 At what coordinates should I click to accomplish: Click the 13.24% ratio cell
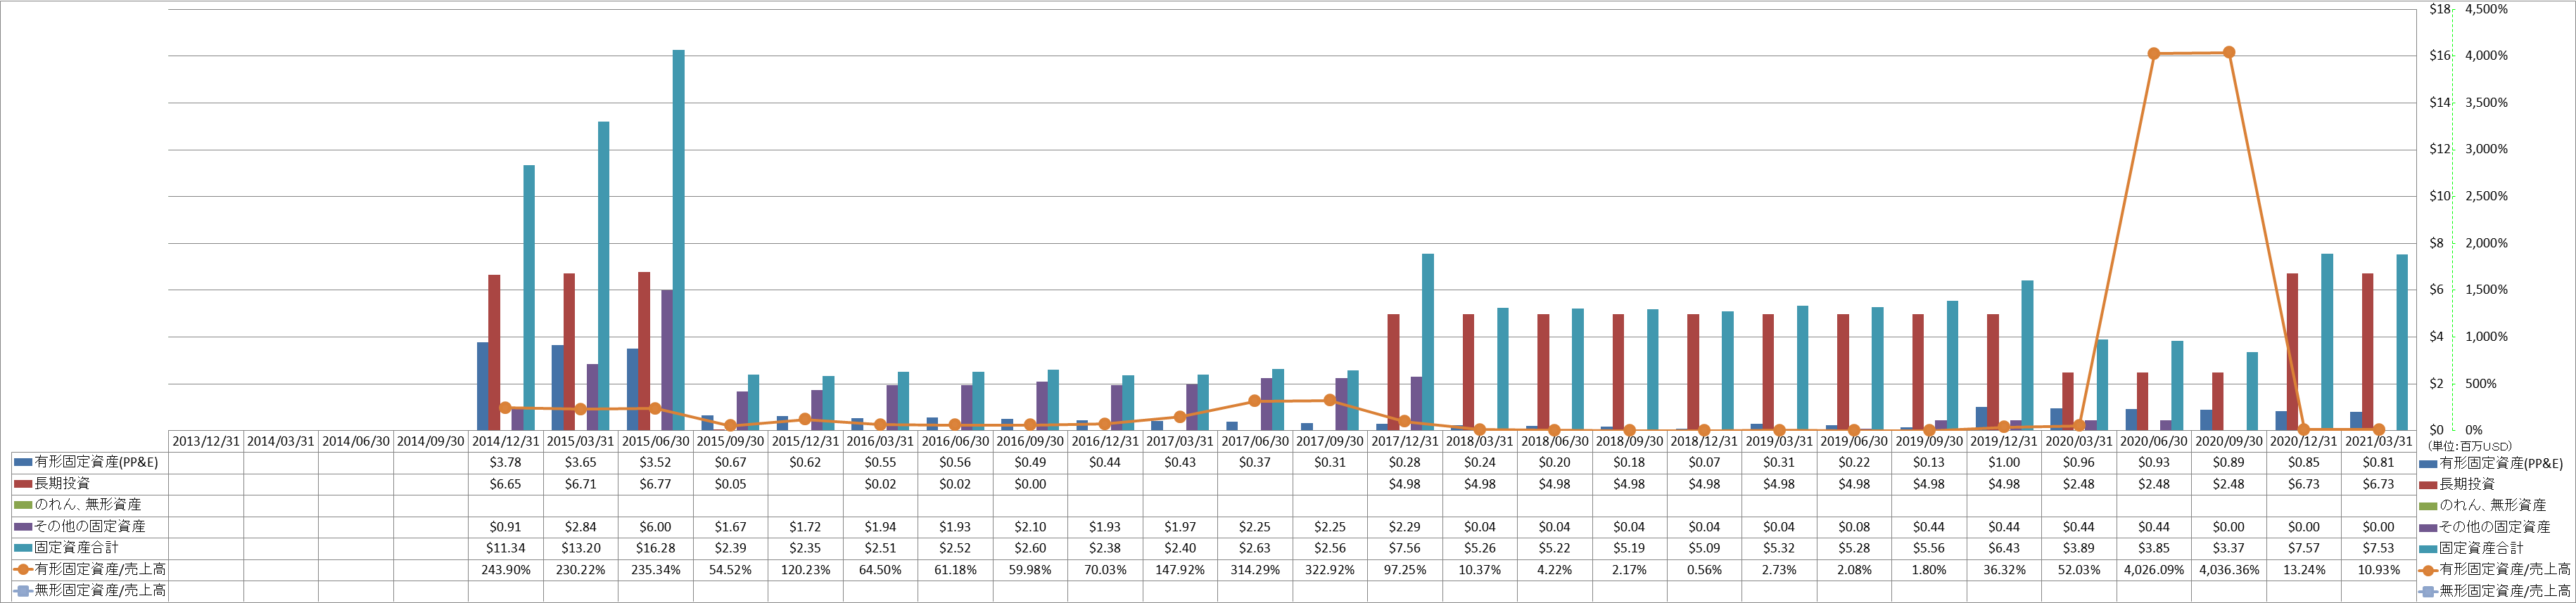(x=2304, y=570)
